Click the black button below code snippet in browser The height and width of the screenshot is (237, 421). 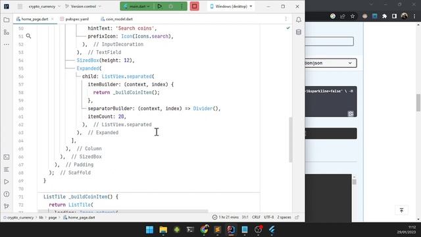pos(331,133)
